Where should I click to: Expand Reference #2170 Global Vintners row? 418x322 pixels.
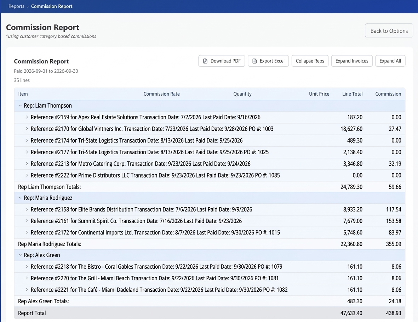click(27, 129)
